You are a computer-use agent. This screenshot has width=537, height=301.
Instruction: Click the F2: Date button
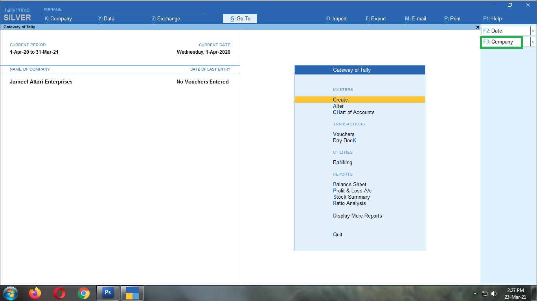tap(506, 31)
